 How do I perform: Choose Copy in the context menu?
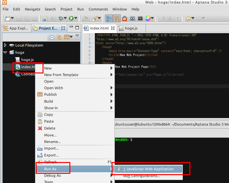tap(75, 115)
